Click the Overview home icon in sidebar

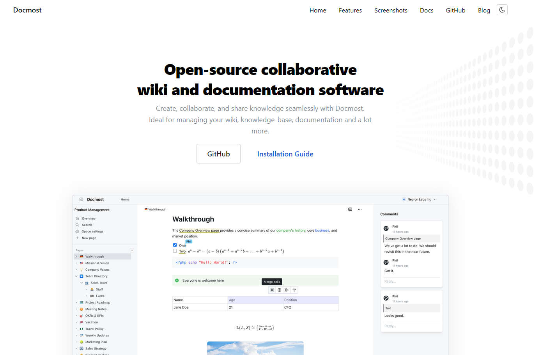click(77, 218)
